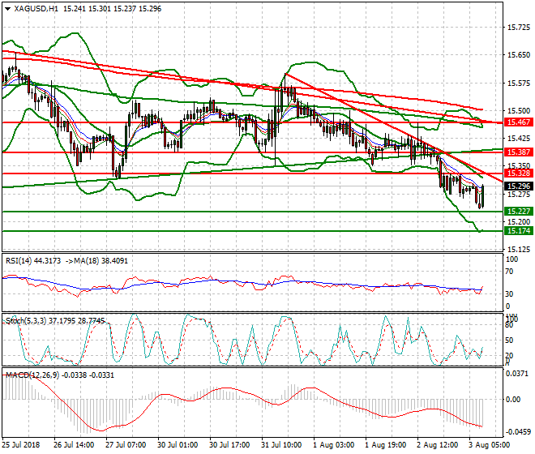The image size is (535, 454).
Task: Click the RSI scale value 30
Action: (509, 294)
